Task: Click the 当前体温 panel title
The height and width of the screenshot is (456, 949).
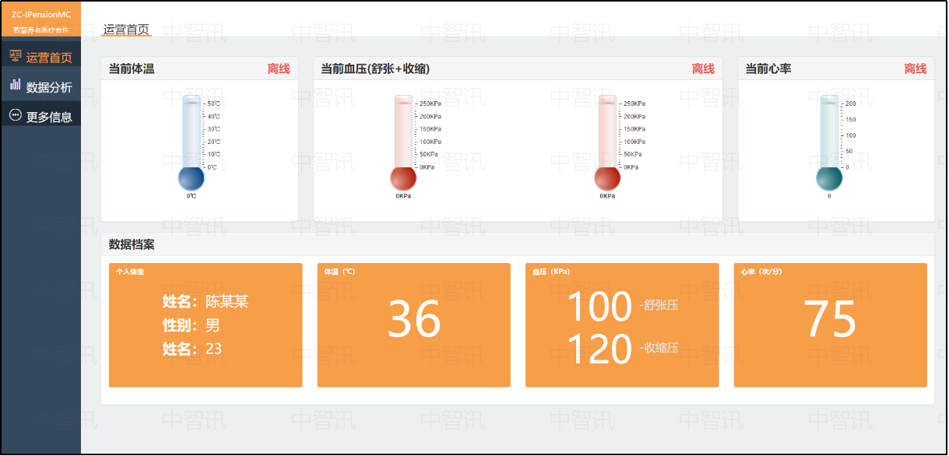Action: 132,68
